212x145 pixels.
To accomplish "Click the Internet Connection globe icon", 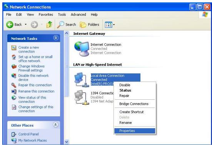I will coord(82,49).
